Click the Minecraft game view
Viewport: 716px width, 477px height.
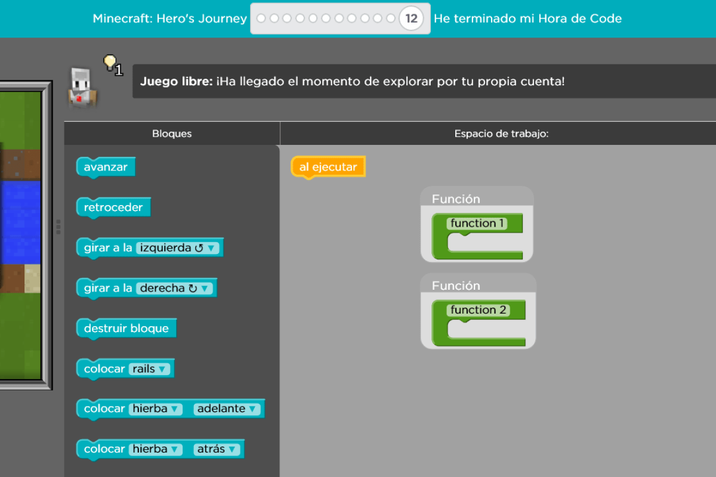(21, 236)
